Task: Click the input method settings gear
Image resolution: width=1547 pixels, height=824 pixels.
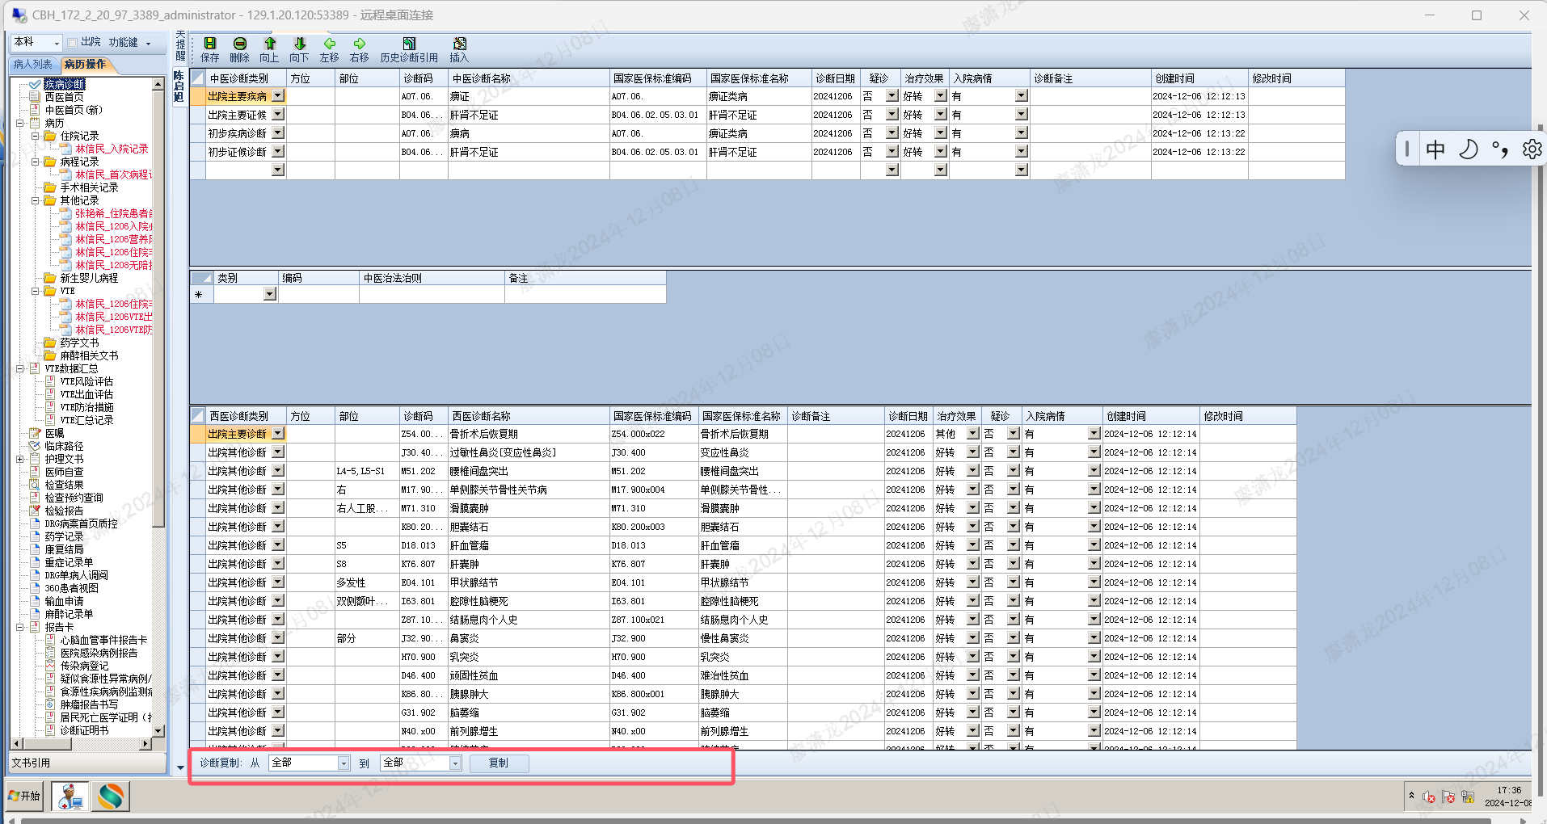Action: (x=1531, y=149)
